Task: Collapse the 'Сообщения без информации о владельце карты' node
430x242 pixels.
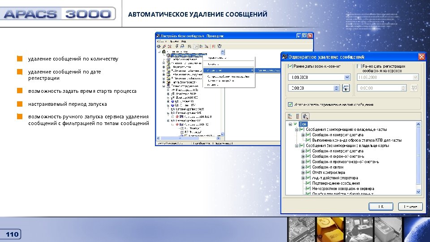Action: point(297,146)
